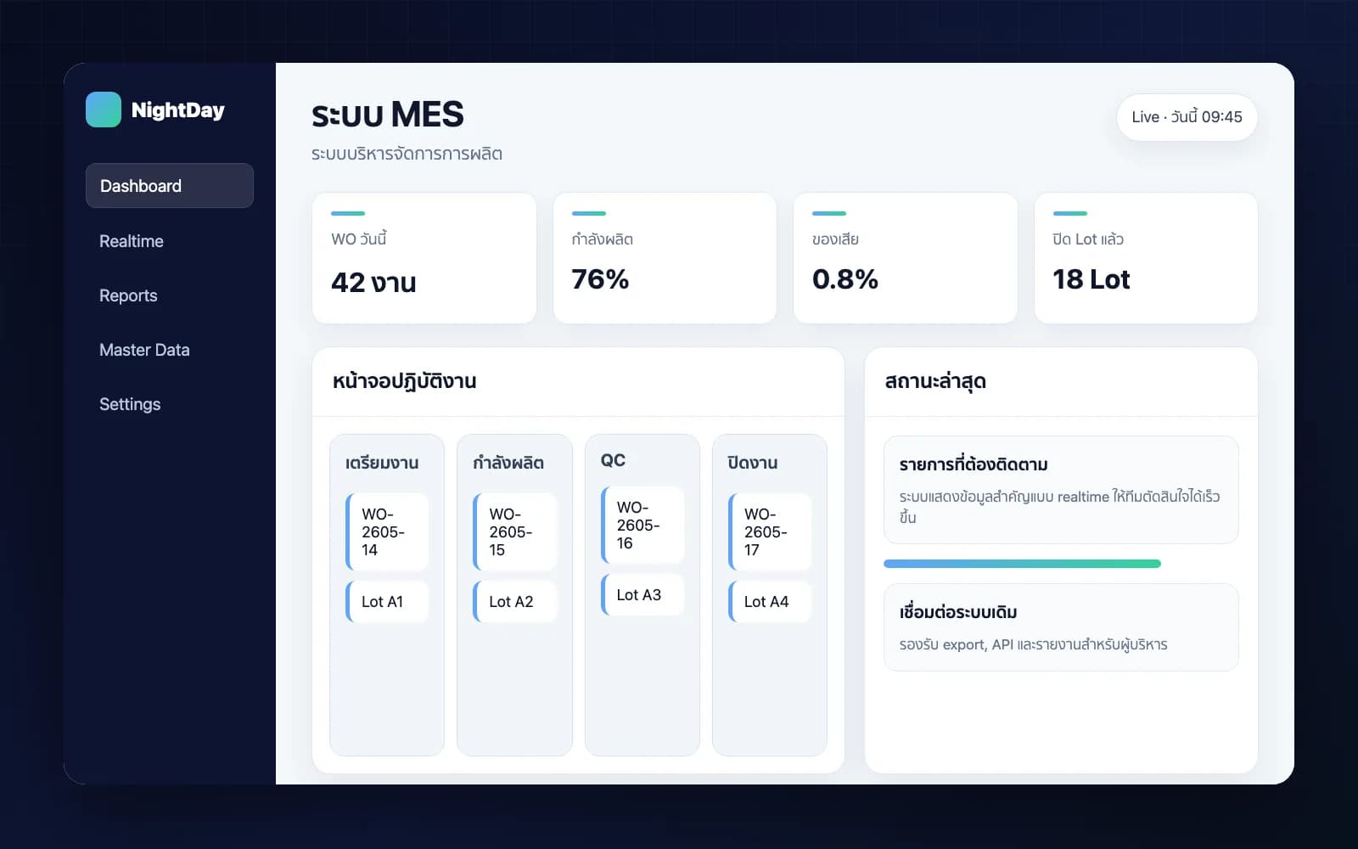Open work order WO-2605-15 card

point(515,532)
